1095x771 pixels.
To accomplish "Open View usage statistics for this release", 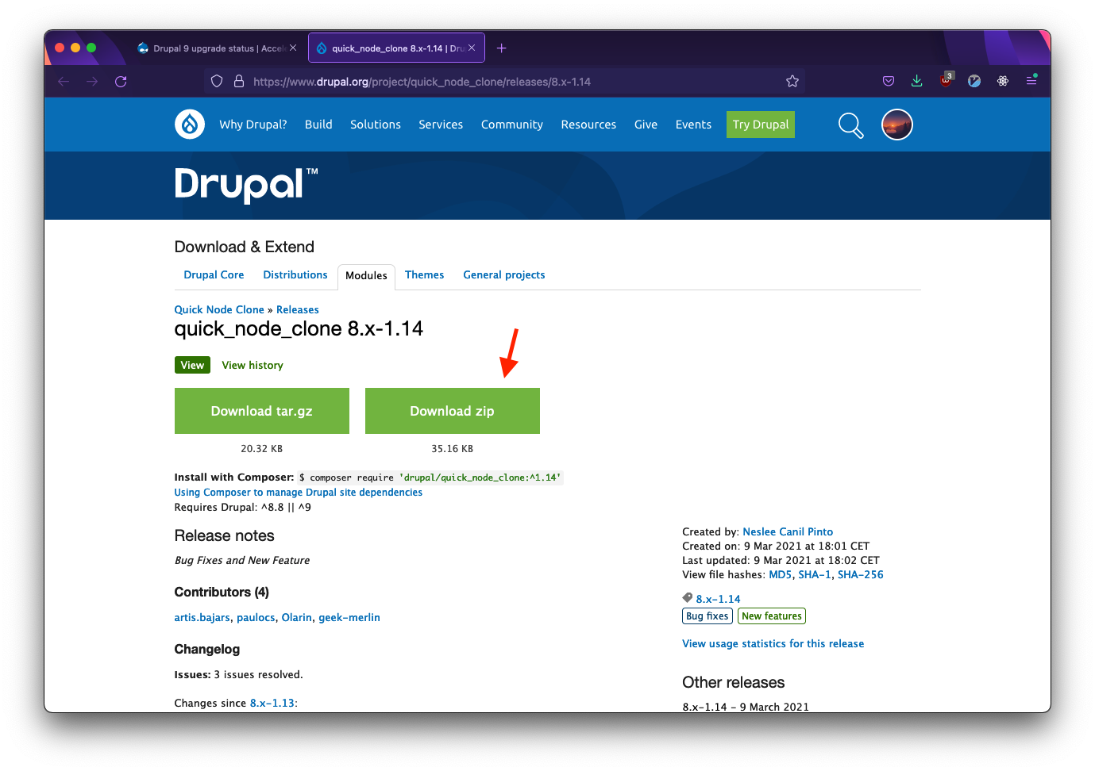I will 773,644.
